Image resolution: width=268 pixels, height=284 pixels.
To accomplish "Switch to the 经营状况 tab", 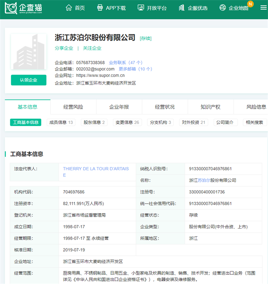I will click(x=165, y=107).
